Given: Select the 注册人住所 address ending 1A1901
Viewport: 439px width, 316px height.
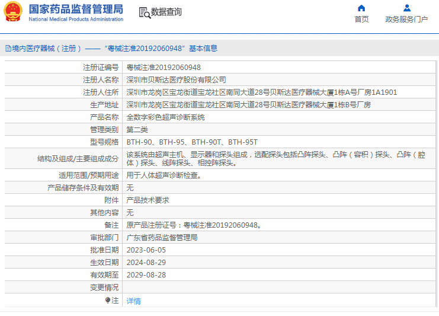Looking at the screenshot, I should pos(261,92).
